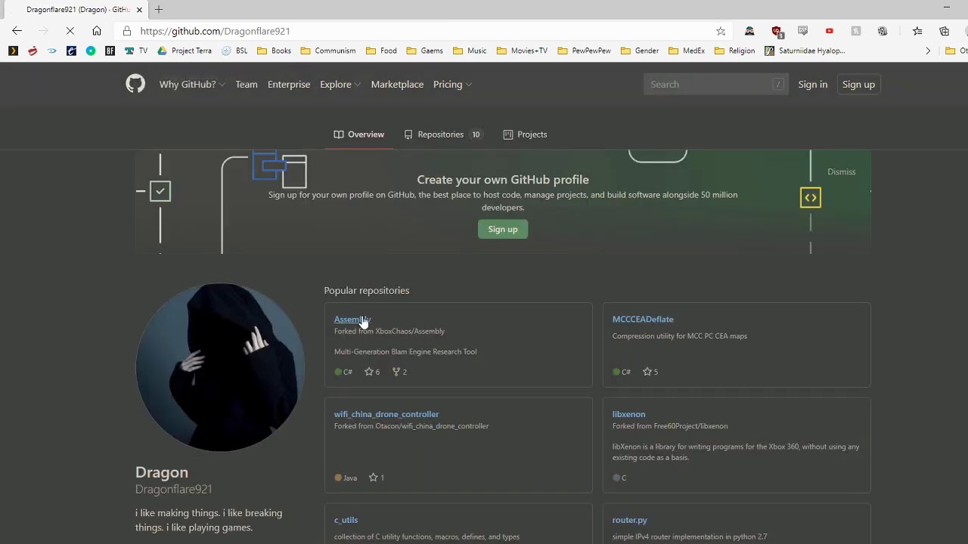
Task: Open the wifi_china_drone_controller repository
Action: pyautogui.click(x=386, y=414)
